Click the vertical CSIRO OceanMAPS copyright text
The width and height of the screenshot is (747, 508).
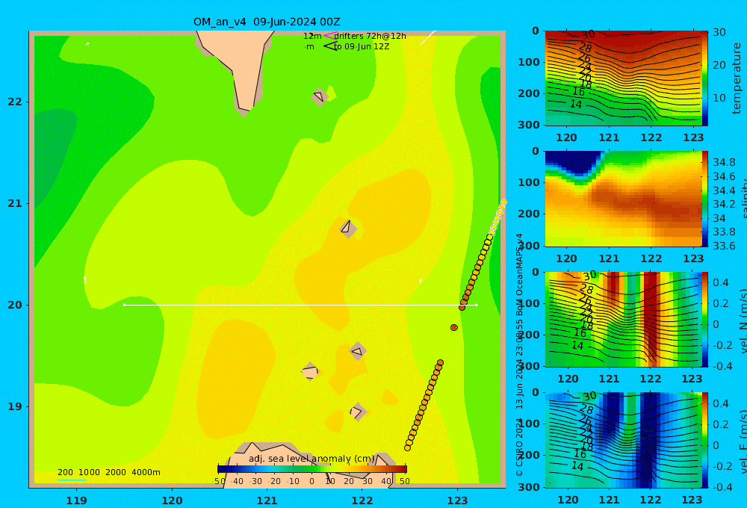(519, 355)
